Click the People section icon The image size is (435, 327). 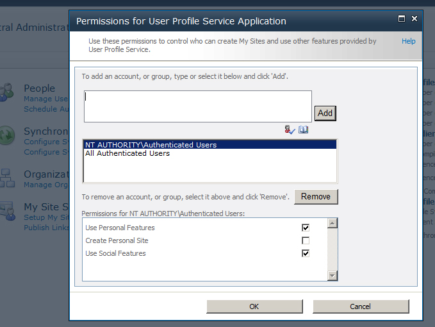(x=8, y=92)
